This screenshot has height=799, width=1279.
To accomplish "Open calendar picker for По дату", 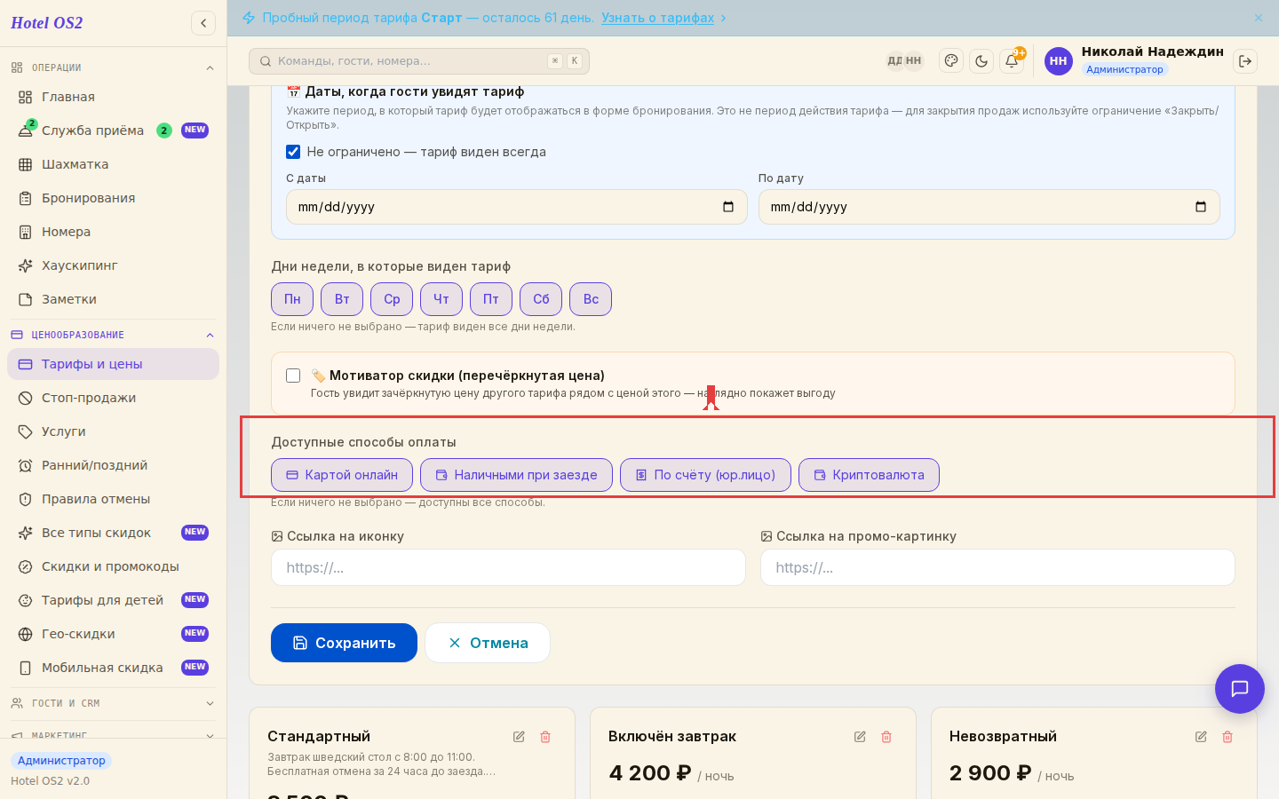I will 1201,207.
